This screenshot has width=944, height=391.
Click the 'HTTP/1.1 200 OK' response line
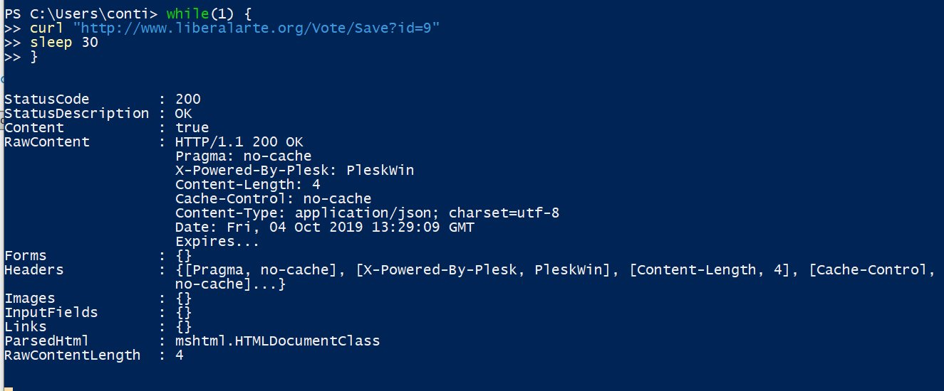point(239,141)
